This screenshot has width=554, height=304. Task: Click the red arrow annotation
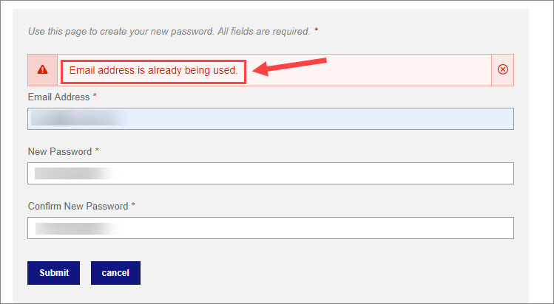(290, 66)
